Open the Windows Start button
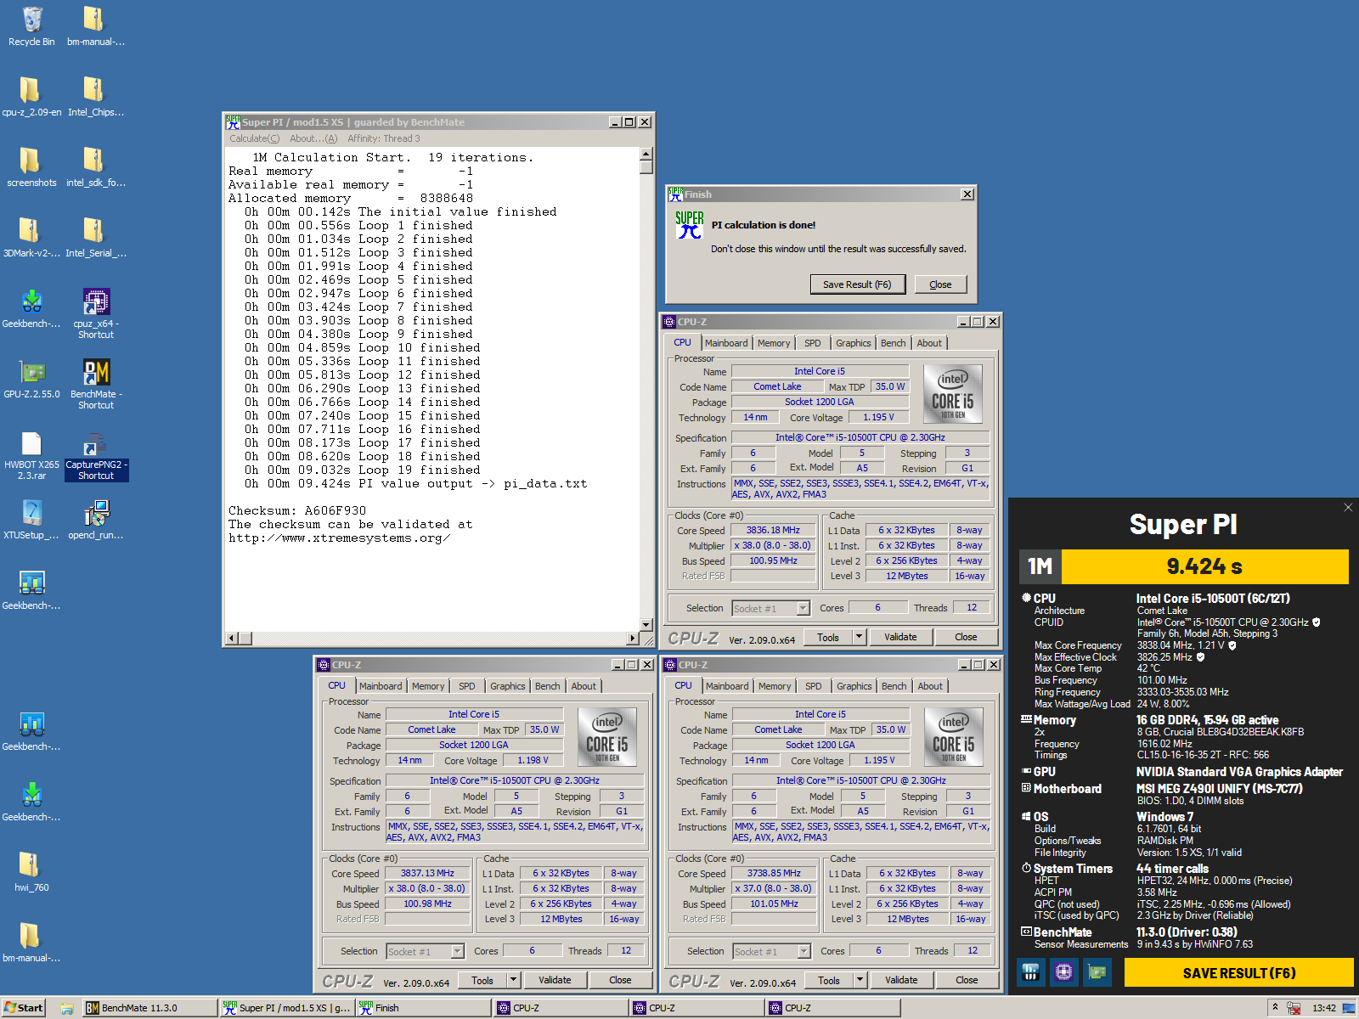The image size is (1359, 1019). [24, 1008]
